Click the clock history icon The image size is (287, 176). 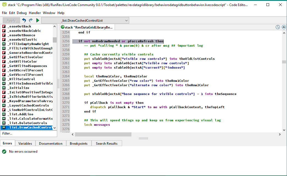tap(278, 27)
